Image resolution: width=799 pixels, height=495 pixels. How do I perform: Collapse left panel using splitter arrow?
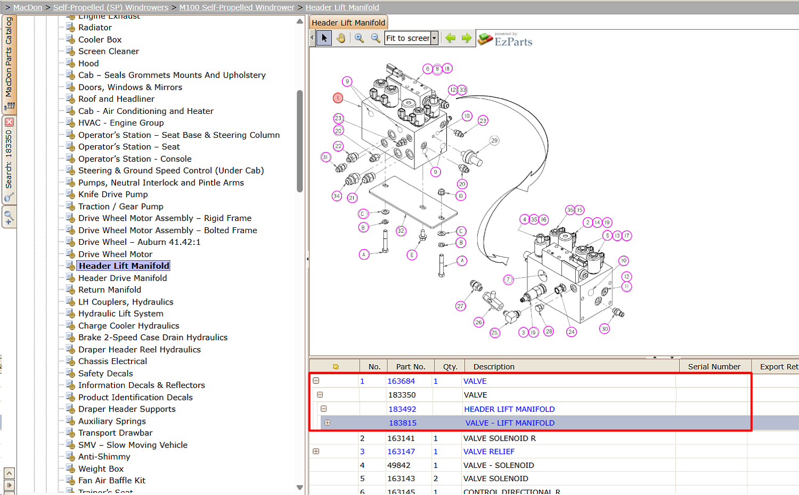pos(307,259)
